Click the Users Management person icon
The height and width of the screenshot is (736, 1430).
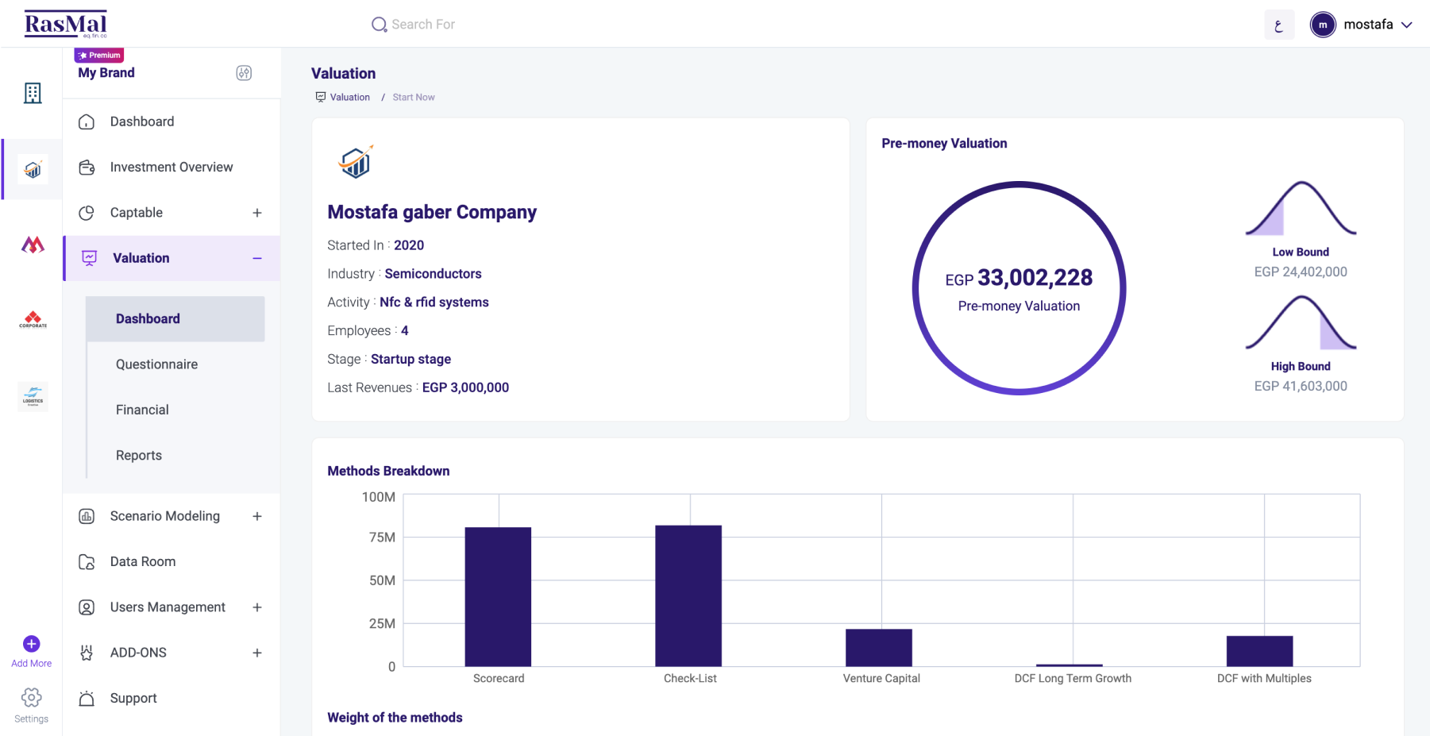[87, 607]
